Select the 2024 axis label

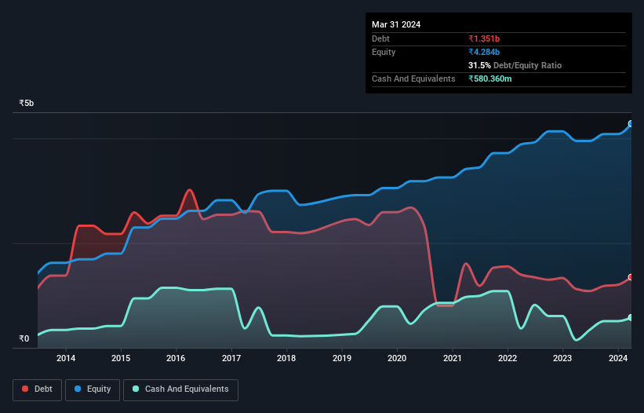click(x=617, y=358)
